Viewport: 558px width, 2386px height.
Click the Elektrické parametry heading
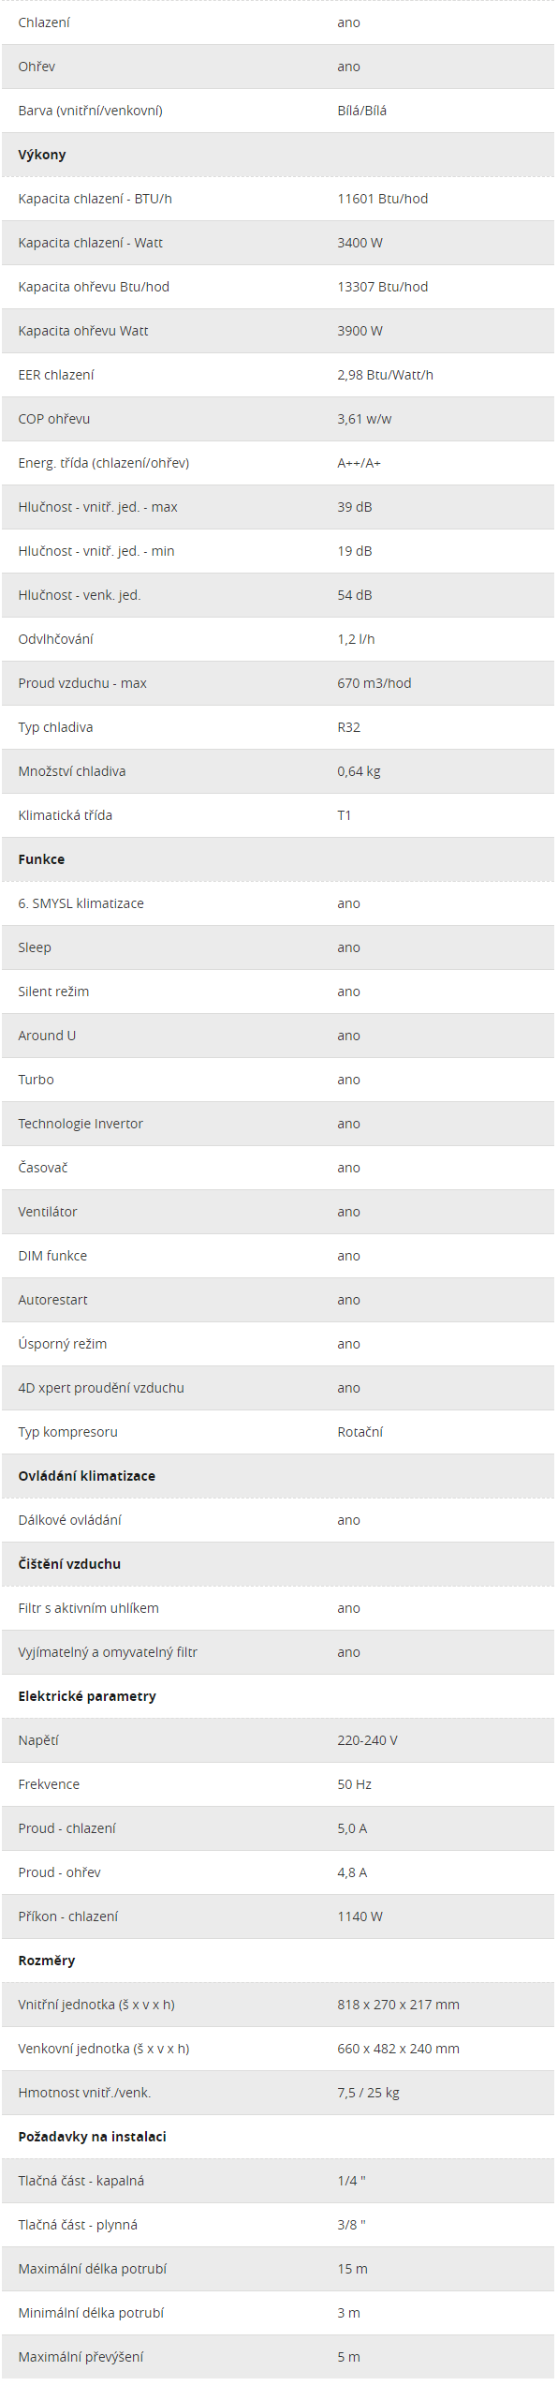coord(87,1696)
